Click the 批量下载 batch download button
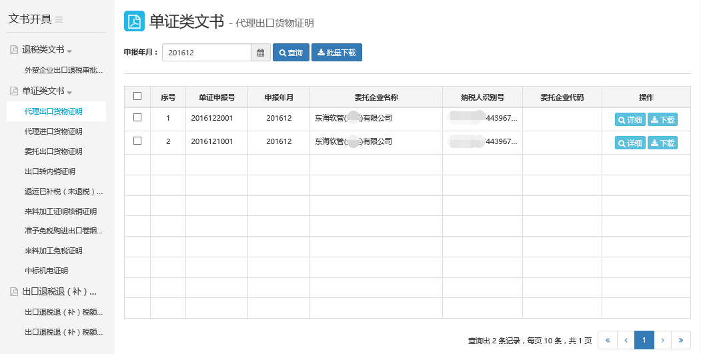This screenshot has width=701, height=354. (x=337, y=53)
